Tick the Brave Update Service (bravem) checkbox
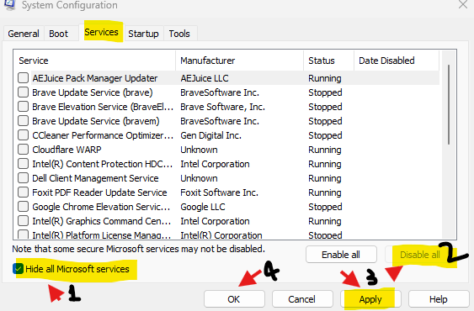 tap(23, 121)
